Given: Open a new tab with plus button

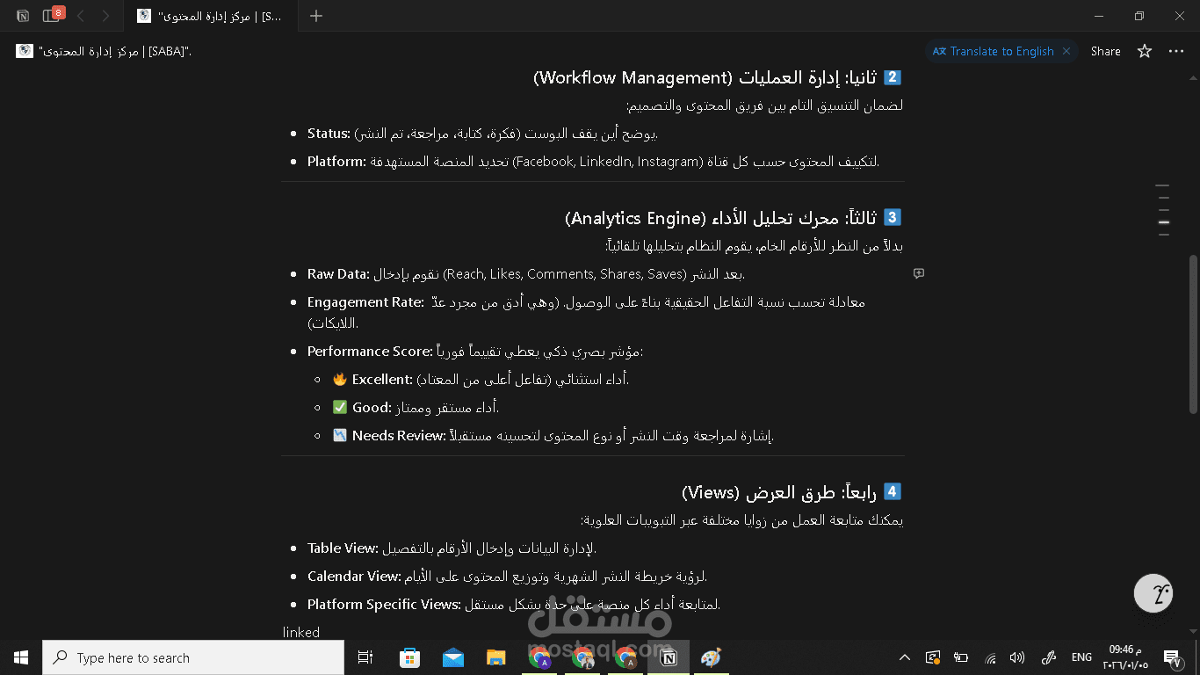Looking at the screenshot, I should 316,16.
